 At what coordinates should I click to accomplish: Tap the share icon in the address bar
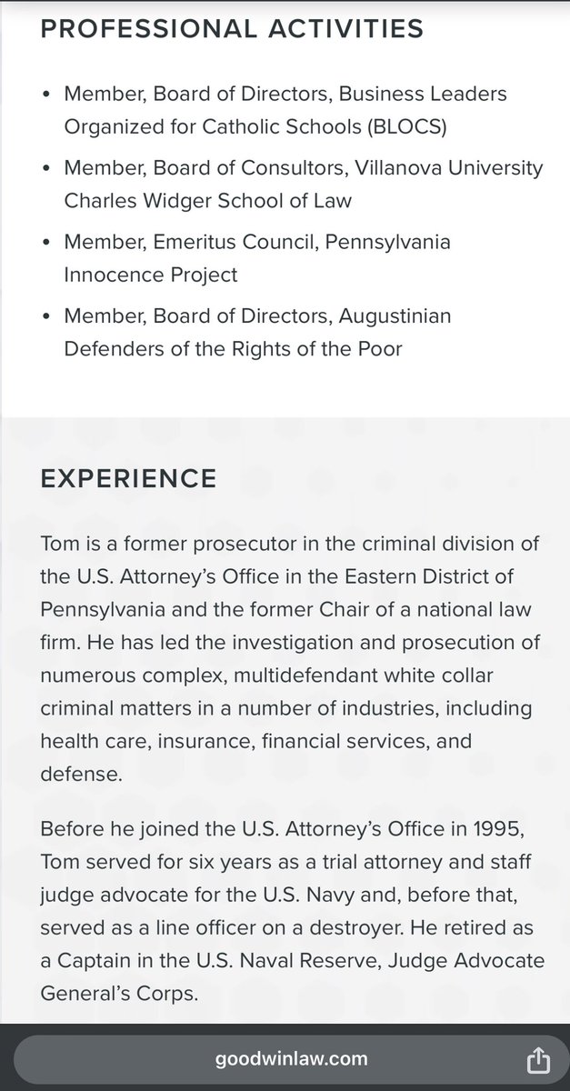tap(536, 1059)
